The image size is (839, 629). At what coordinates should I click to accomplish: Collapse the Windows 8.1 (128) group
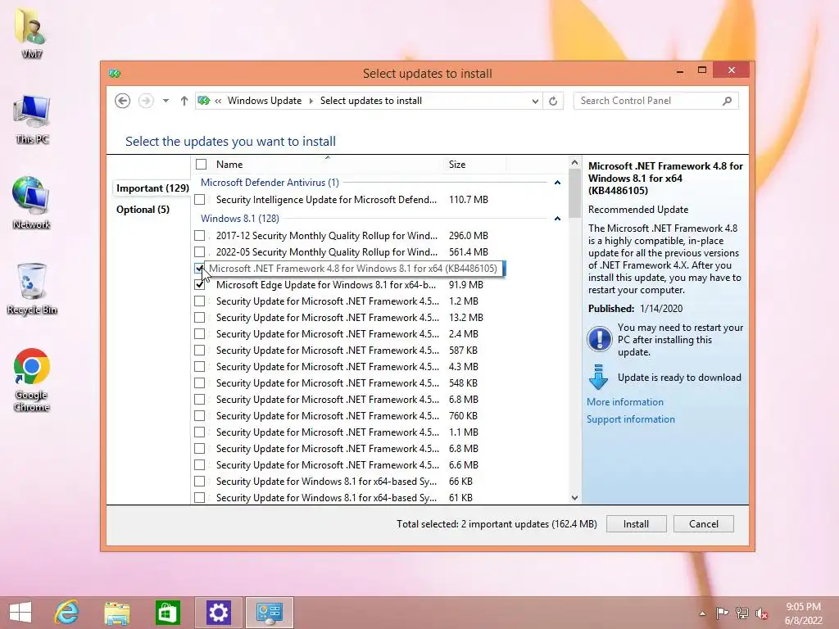[557, 218]
